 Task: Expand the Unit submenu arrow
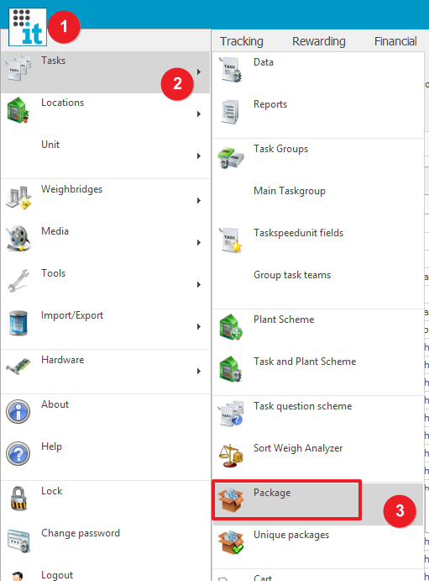[x=199, y=156]
